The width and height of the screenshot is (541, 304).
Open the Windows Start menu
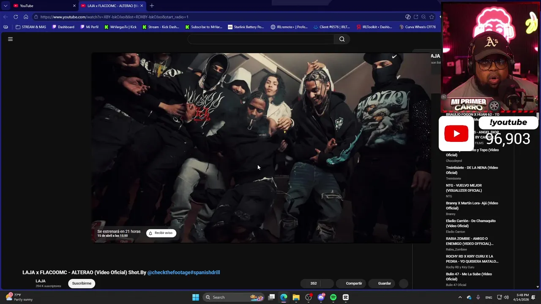pos(196,297)
